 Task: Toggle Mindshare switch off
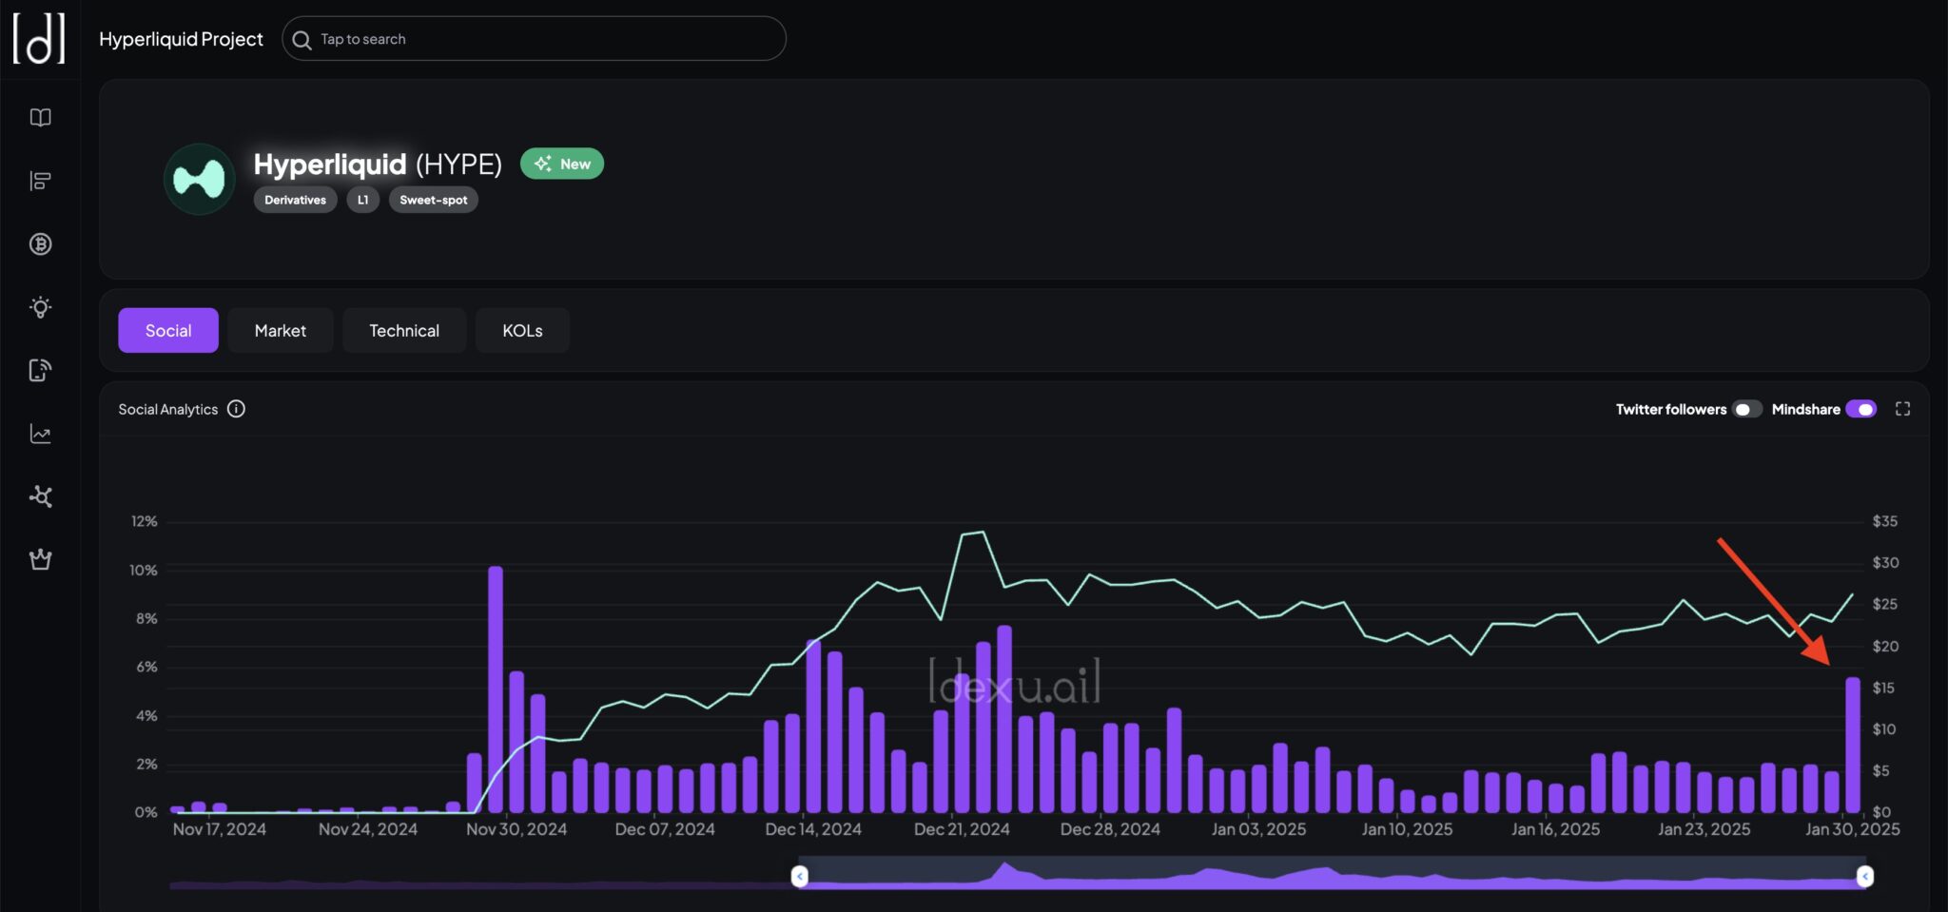(x=1861, y=409)
